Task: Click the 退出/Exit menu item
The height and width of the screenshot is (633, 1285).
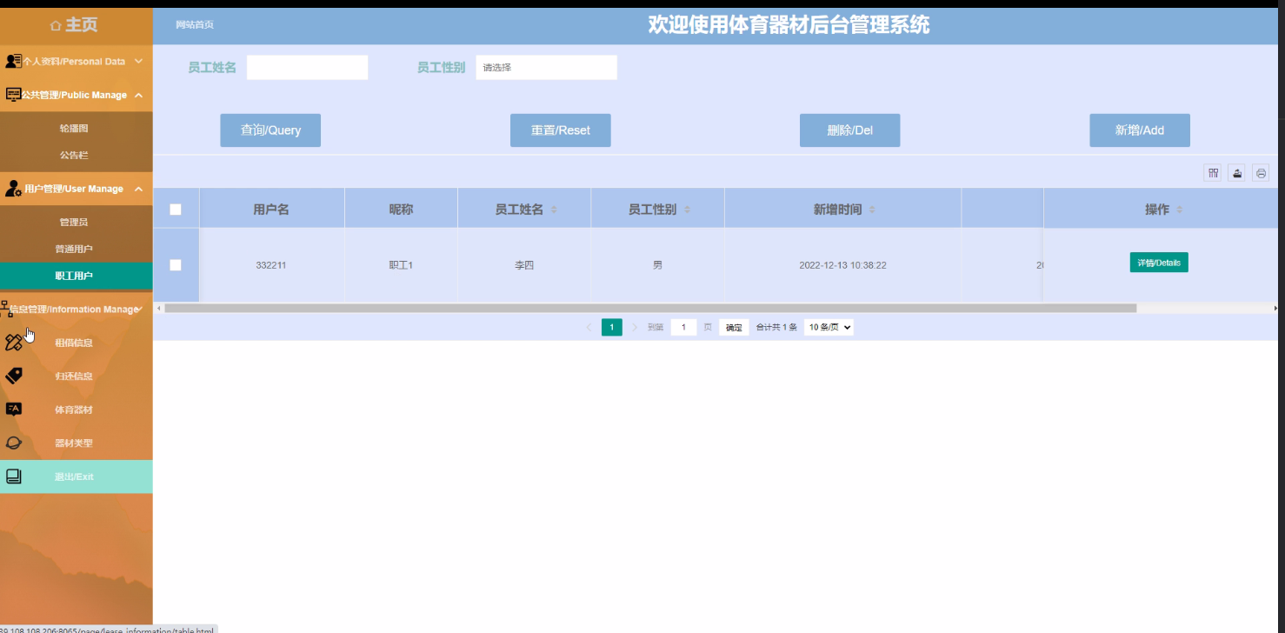Action: 76,476
